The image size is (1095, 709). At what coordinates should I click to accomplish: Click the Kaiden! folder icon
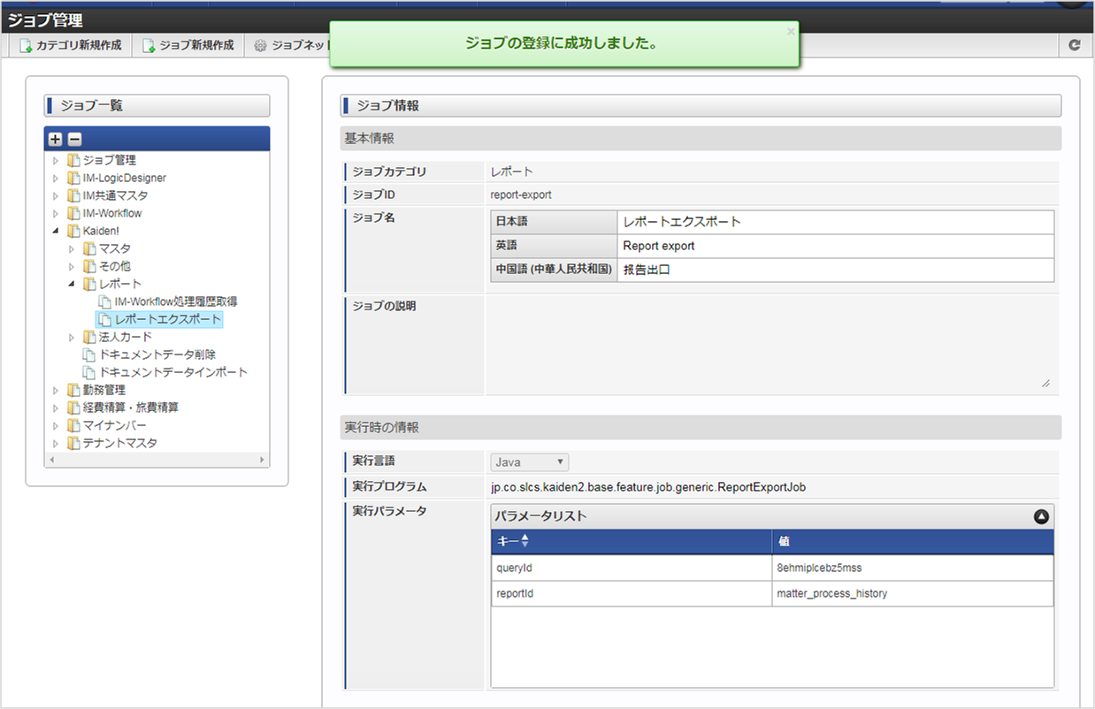pos(73,231)
